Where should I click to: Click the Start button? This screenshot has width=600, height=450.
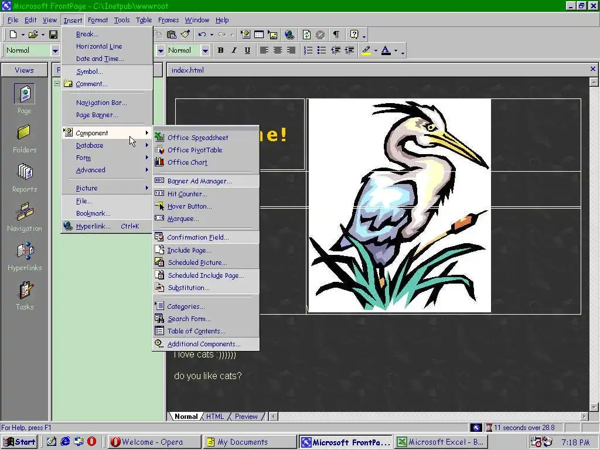pos(19,442)
